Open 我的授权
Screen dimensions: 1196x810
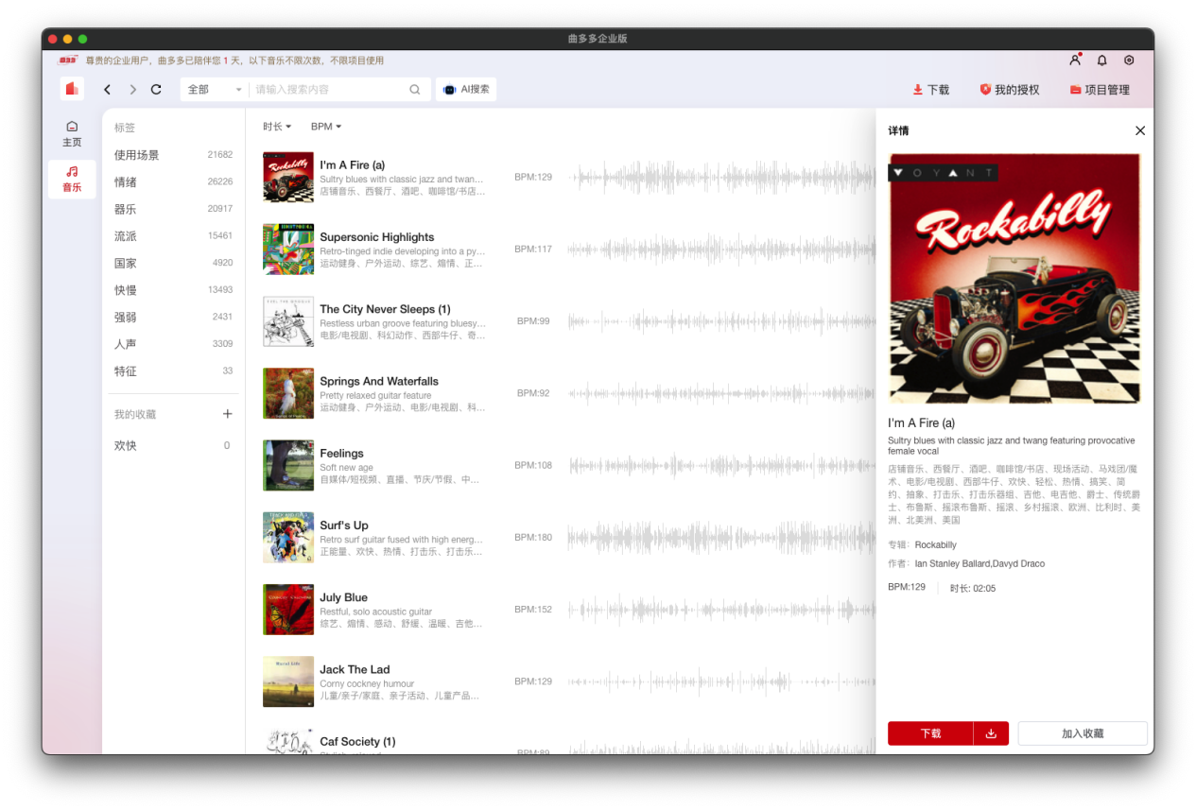[1009, 90]
